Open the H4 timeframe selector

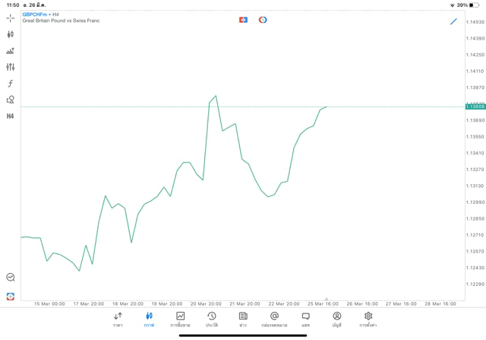10,116
